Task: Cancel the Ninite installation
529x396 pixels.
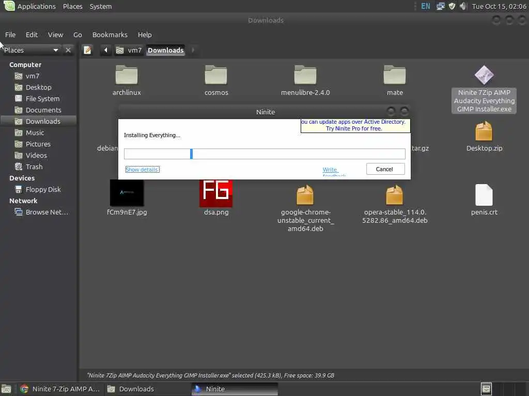Action: 385,169
